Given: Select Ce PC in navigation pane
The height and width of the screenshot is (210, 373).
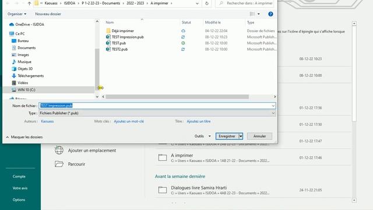Looking at the screenshot, I should tap(17, 34).
